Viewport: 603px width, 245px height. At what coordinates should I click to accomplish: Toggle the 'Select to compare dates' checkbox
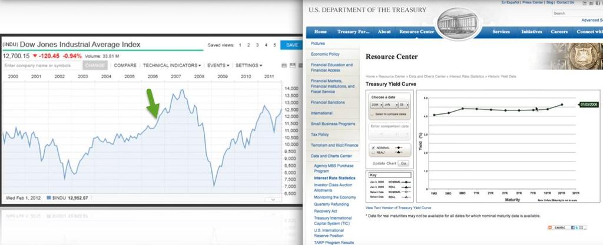coord(372,114)
